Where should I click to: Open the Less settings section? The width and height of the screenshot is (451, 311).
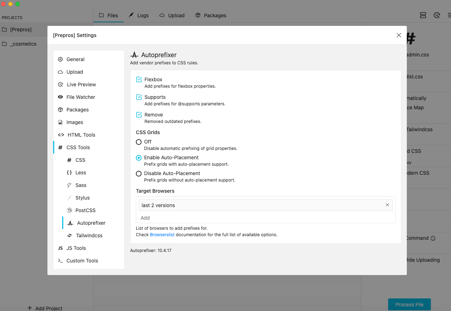pos(80,172)
